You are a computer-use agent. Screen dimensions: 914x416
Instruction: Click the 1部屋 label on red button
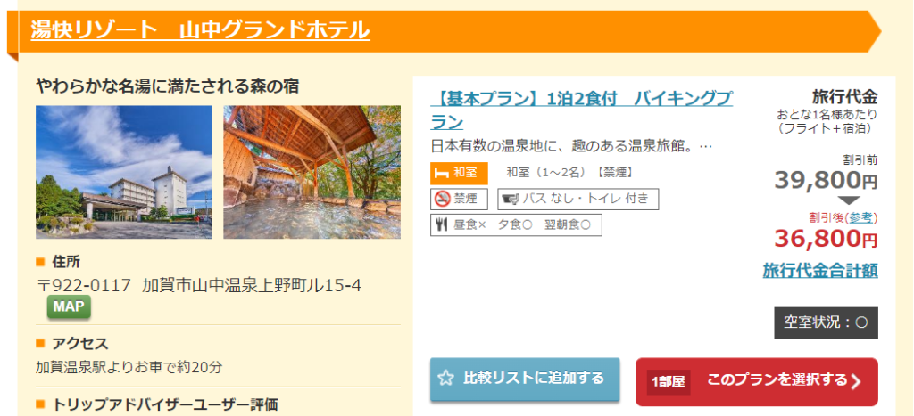click(x=669, y=382)
